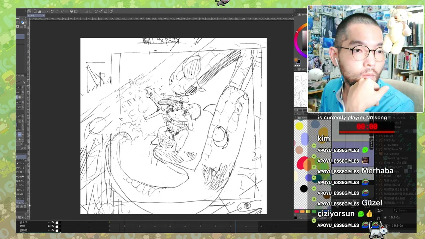Open a file with the folder icon
The height and width of the screenshot is (239, 425).
coord(40,11)
